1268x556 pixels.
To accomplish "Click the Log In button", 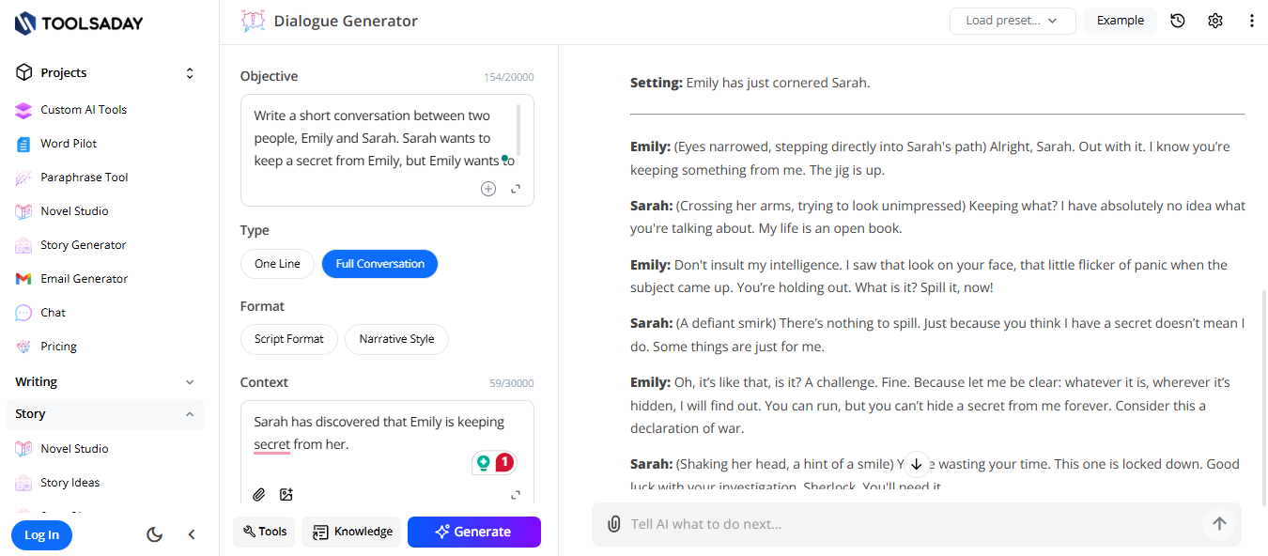I will (41, 535).
